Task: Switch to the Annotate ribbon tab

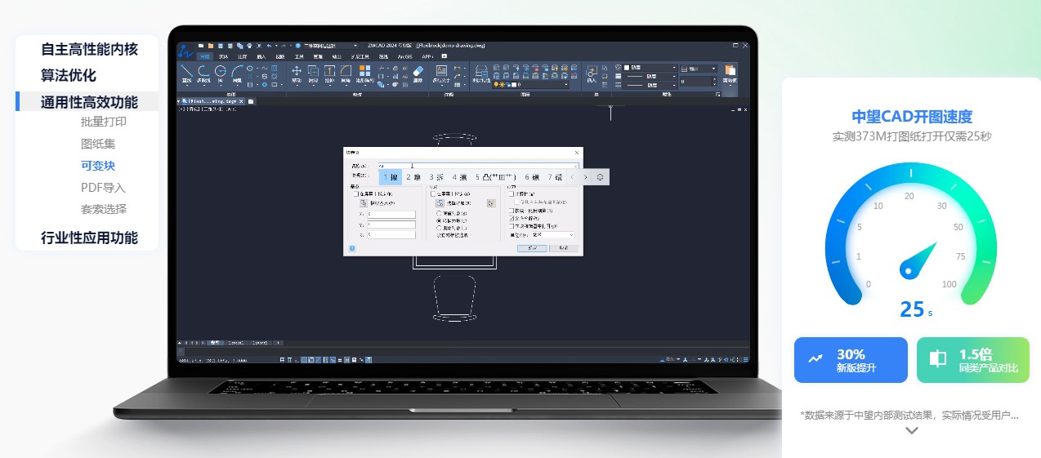Action: (x=243, y=56)
